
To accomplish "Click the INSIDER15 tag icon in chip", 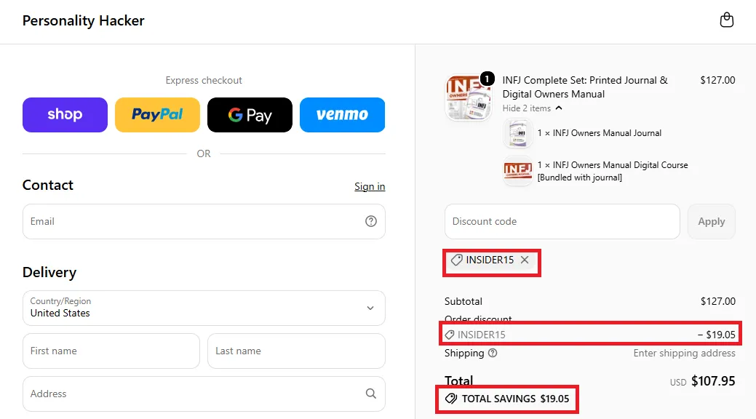I will click(x=457, y=260).
